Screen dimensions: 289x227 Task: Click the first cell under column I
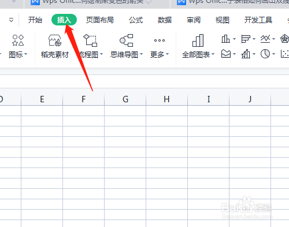click(x=209, y=110)
